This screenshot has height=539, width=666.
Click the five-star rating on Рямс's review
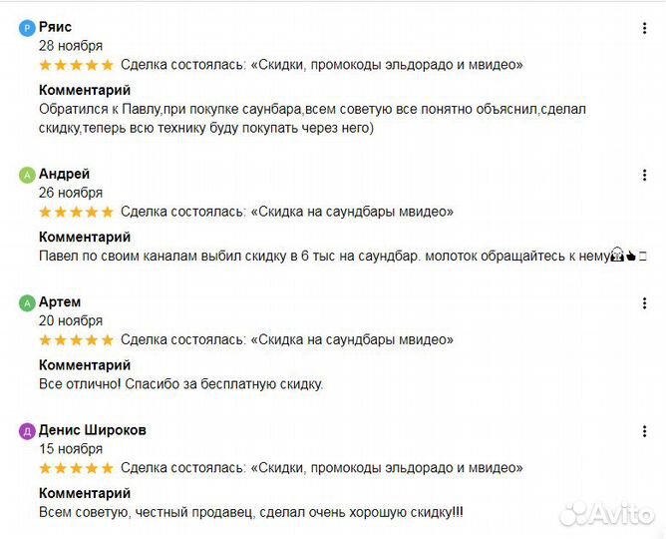click(76, 65)
